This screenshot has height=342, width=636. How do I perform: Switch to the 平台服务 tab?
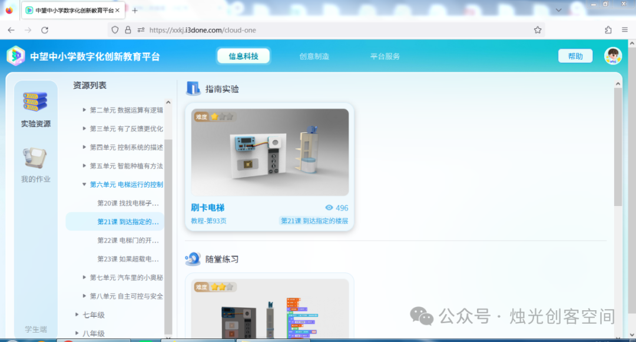(x=385, y=57)
